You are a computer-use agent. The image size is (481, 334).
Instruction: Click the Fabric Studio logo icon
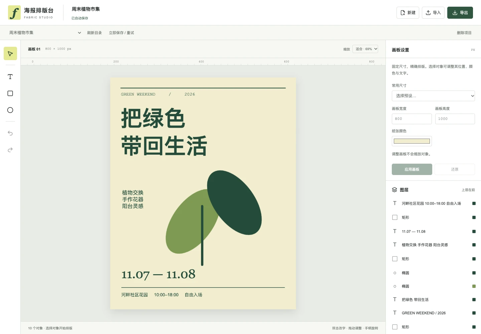[14, 13]
